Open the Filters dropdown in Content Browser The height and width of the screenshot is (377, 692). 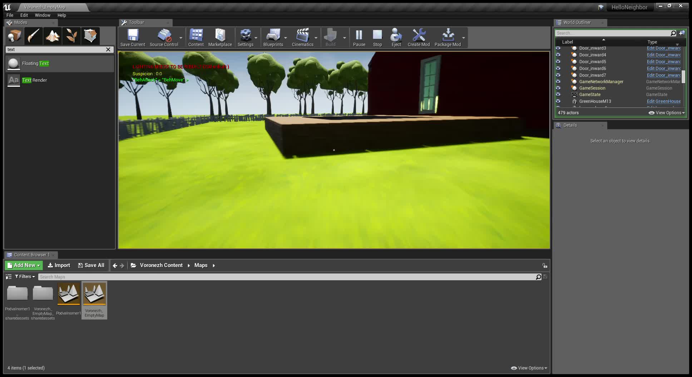25,277
